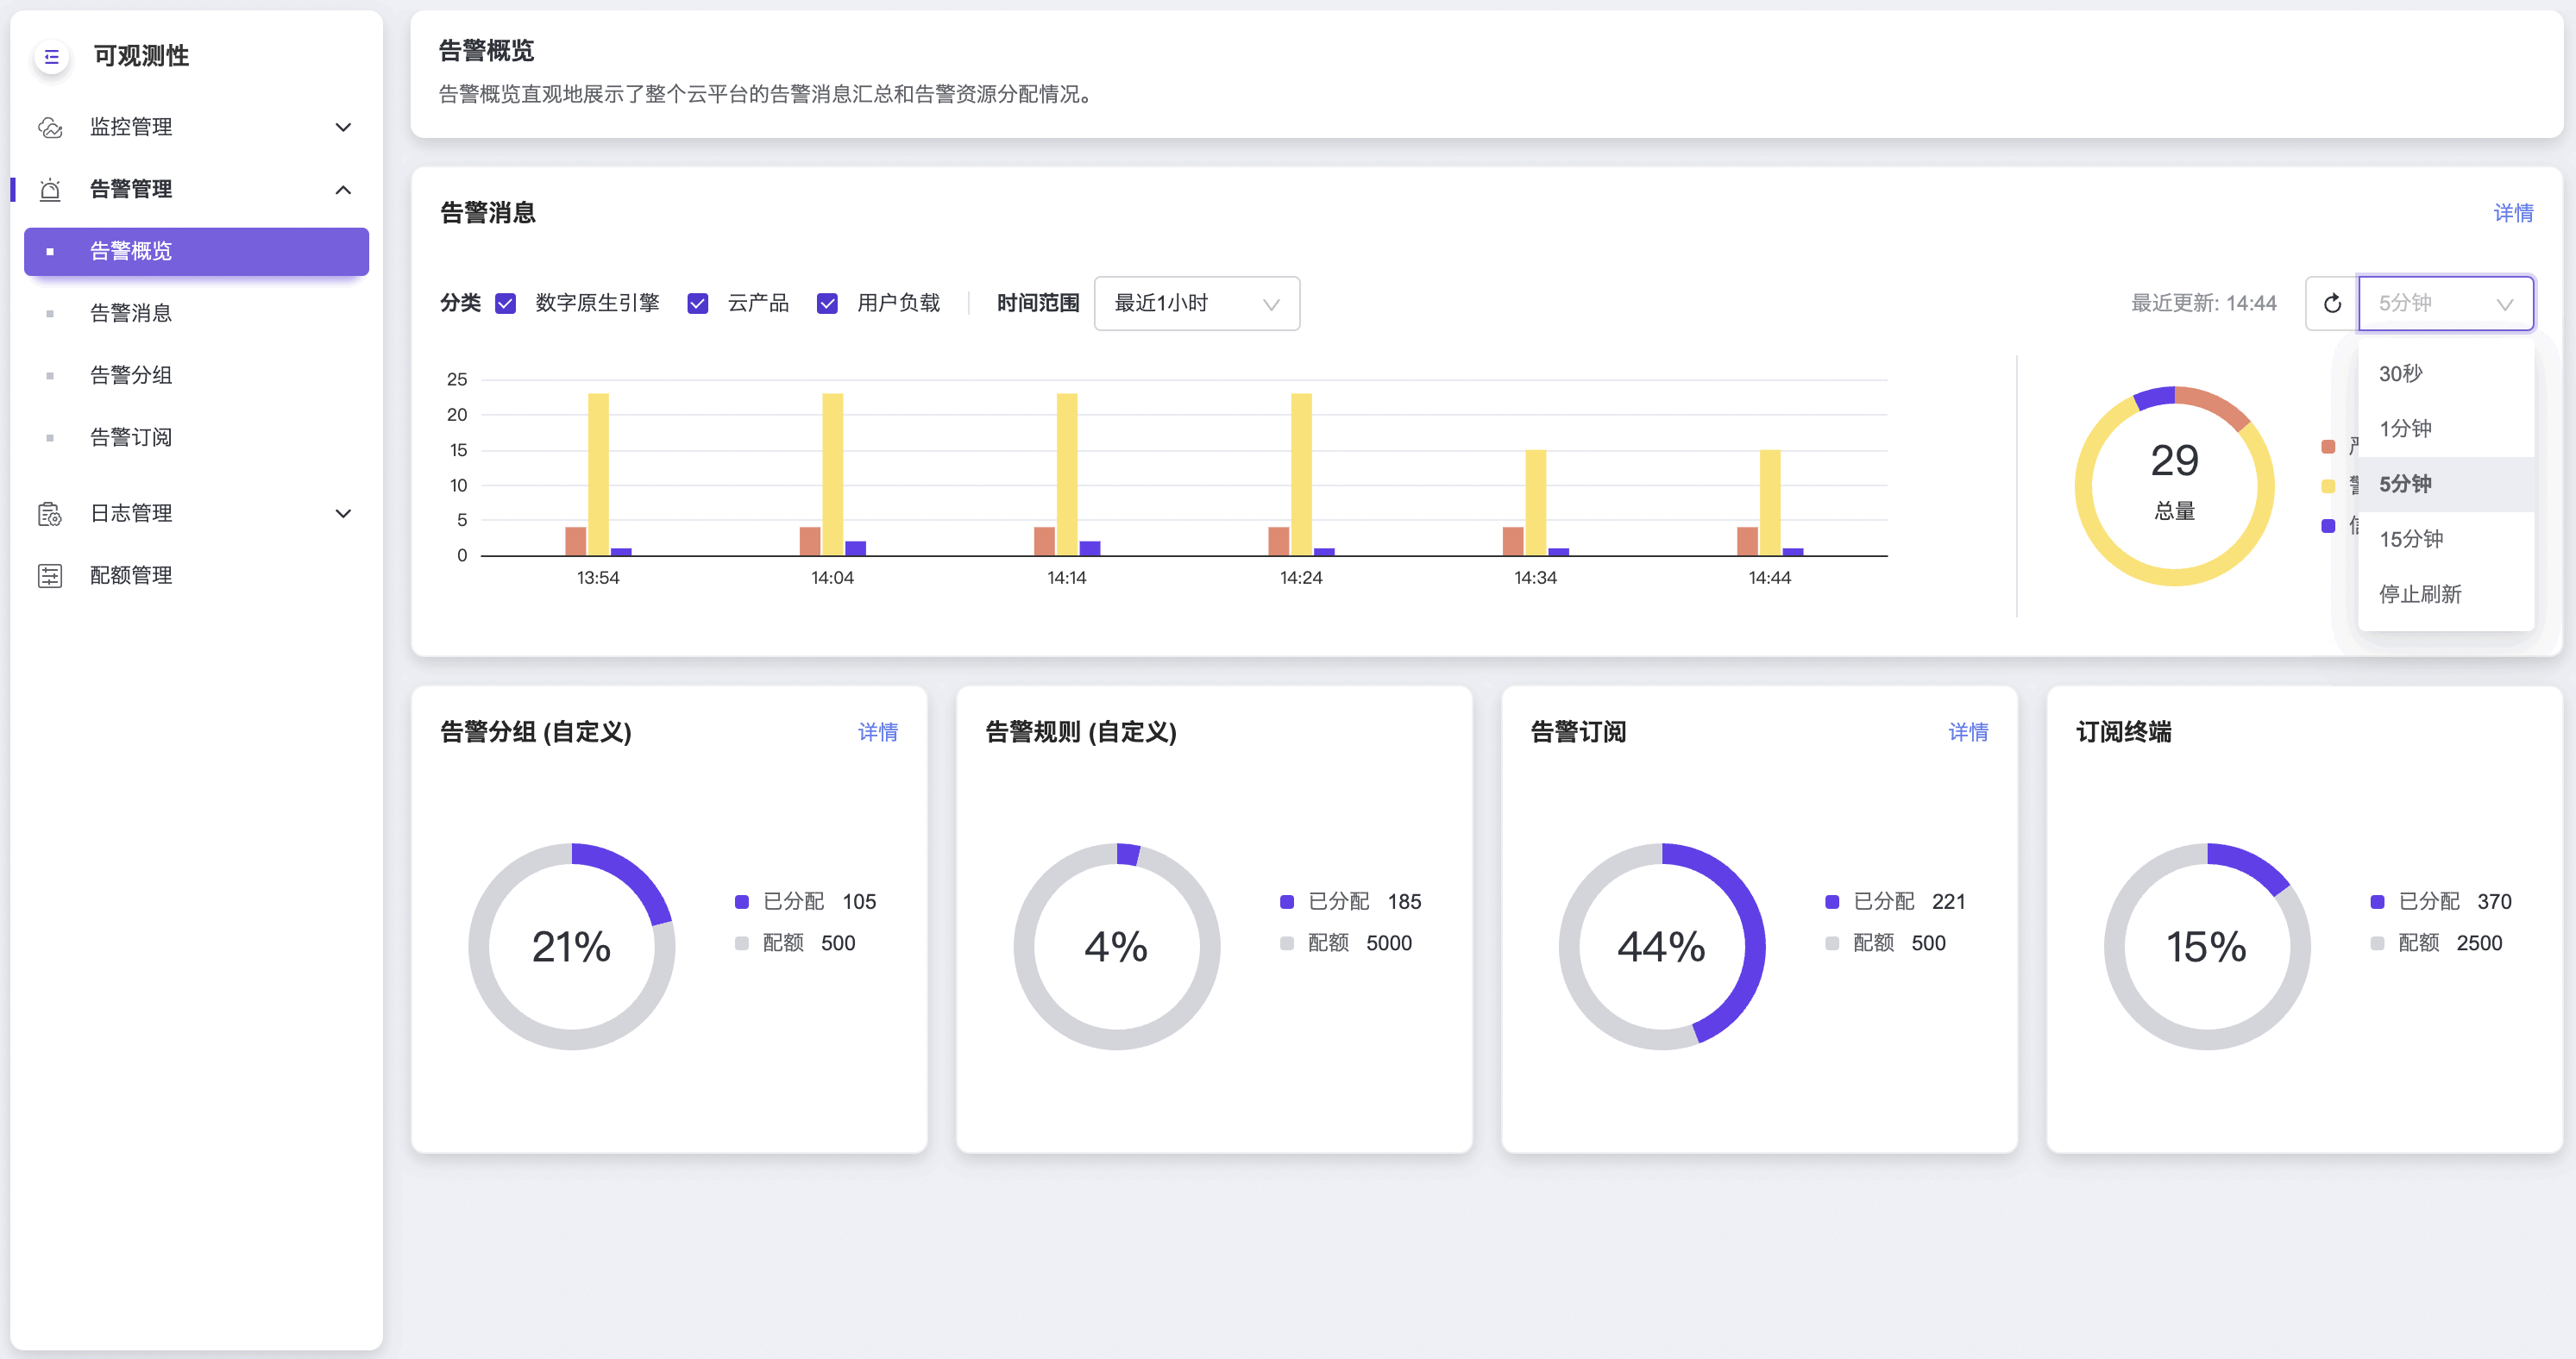Open the 最近1小时 time range dropdown
Viewport: 2576px width, 1359px height.
1196,303
